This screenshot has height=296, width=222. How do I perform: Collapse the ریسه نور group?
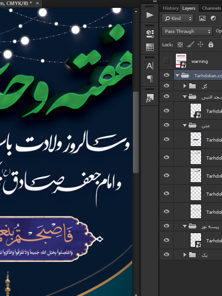[185, 226]
